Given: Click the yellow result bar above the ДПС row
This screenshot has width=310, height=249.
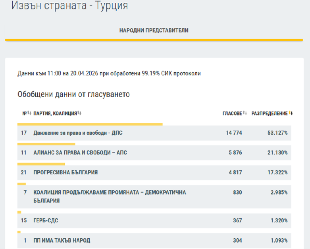Looking at the screenshot, I should pos(90,124).
